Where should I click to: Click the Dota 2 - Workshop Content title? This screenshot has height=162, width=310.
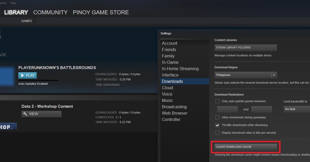(x=47, y=106)
